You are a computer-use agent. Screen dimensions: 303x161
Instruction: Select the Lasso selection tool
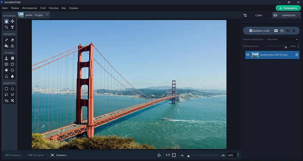pos(6,95)
